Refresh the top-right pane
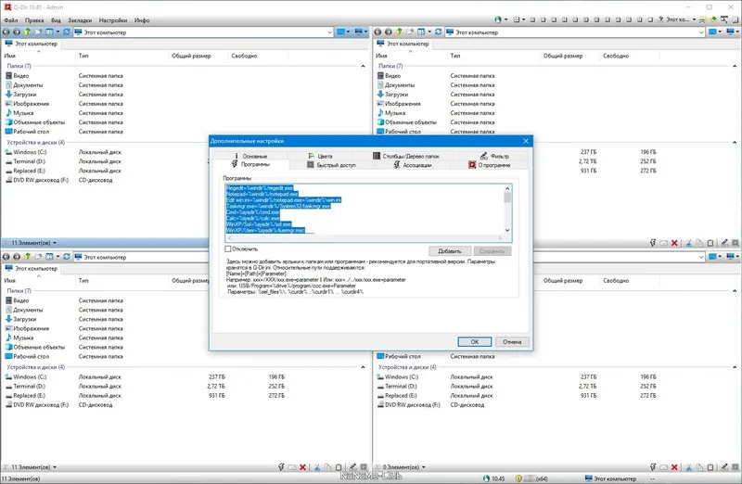The image size is (742, 484). [x=438, y=32]
